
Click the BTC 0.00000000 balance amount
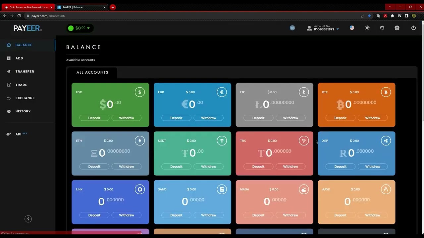(356, 104)
